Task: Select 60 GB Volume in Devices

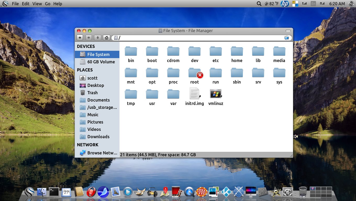Action: pos(101,62)
